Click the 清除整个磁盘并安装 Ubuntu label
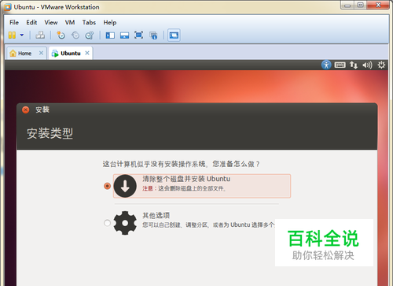Screen dimensions: 393x286 pos(186,179)
